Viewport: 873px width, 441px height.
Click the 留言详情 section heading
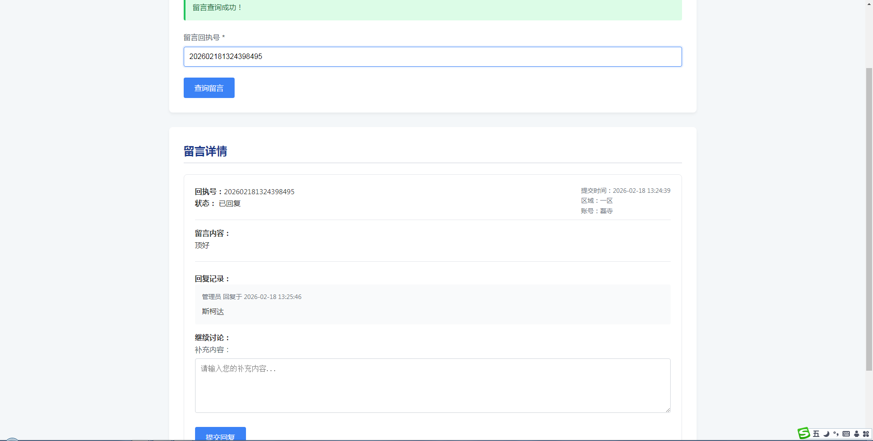point(205,152)
